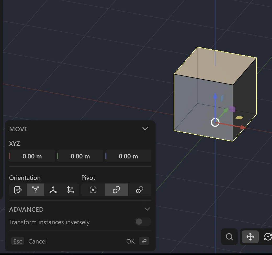Select the highlighted second Orientation axes icon

(35, 190)
